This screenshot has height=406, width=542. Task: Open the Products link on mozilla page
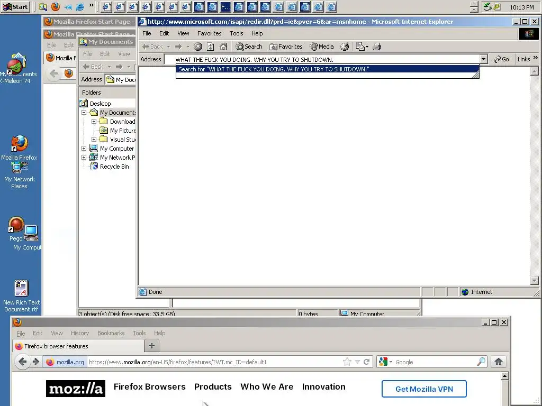pyautogui.click(x=213, y=386)
